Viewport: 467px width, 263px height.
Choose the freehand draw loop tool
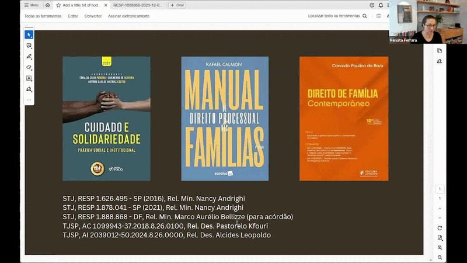(29, 67)
